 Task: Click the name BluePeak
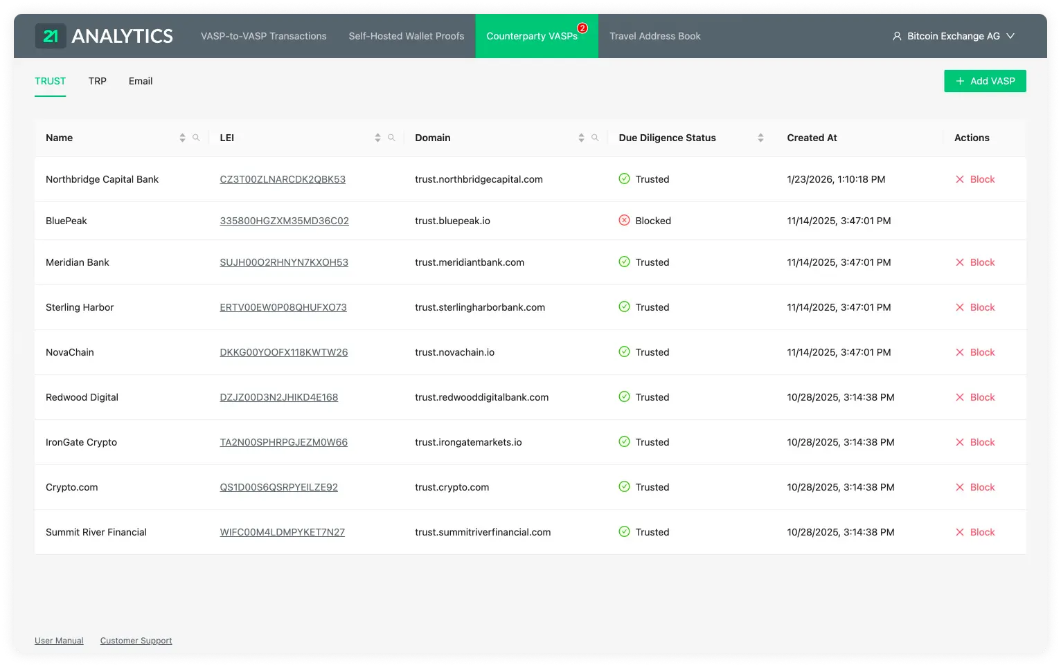tap(66, 221)
